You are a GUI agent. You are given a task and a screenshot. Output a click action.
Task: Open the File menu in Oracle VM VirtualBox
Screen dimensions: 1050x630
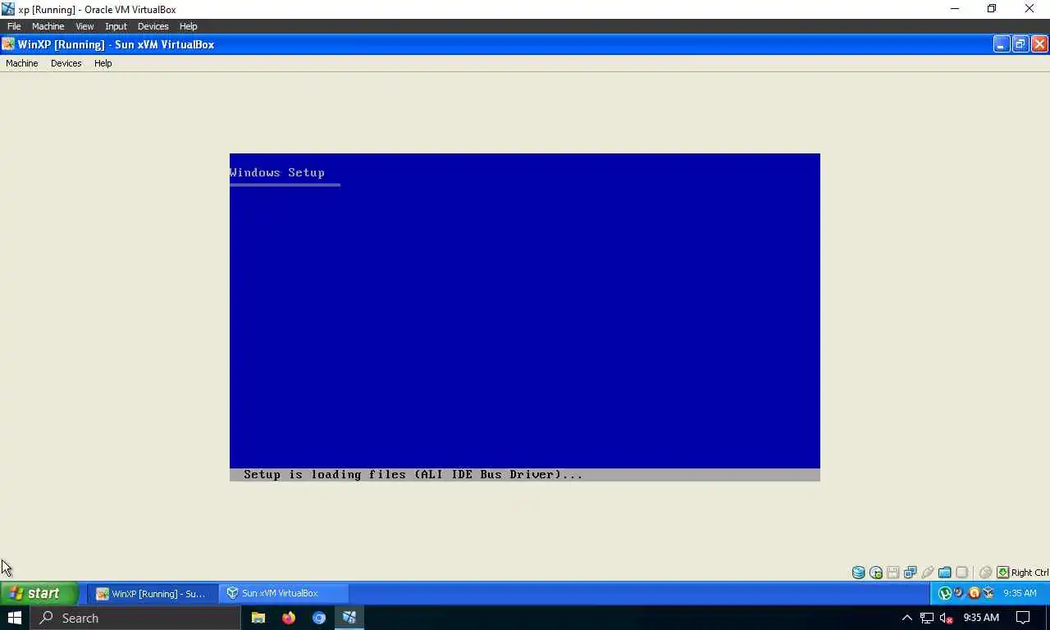point(14,26)
